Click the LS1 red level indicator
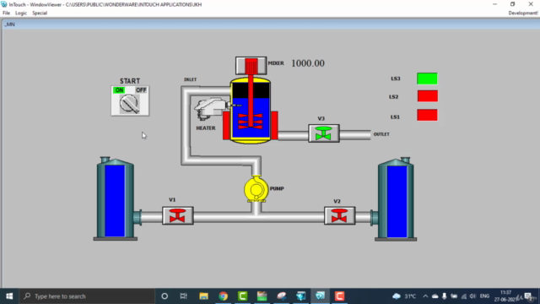The width and height of the screenshot is (540, 304). 427,115
